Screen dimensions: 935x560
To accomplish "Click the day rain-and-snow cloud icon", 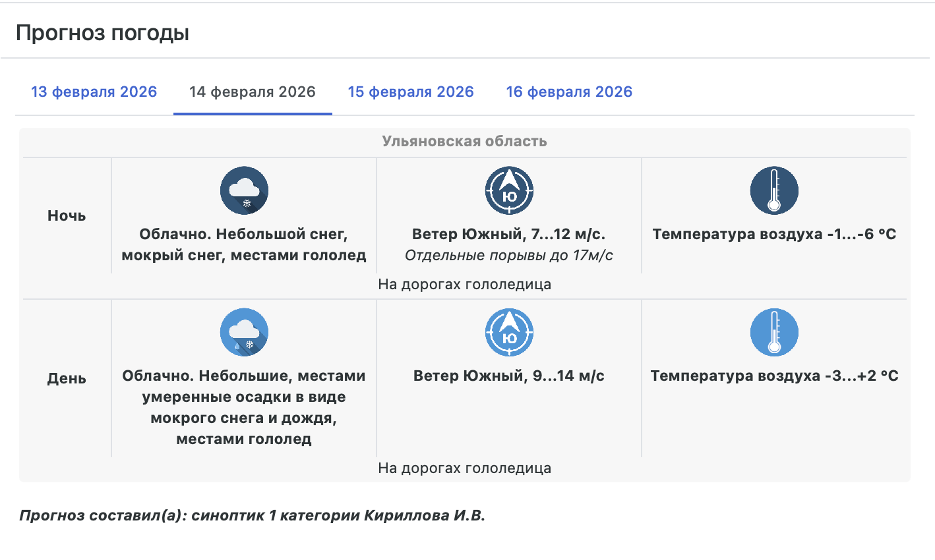I will pos(244,332).
